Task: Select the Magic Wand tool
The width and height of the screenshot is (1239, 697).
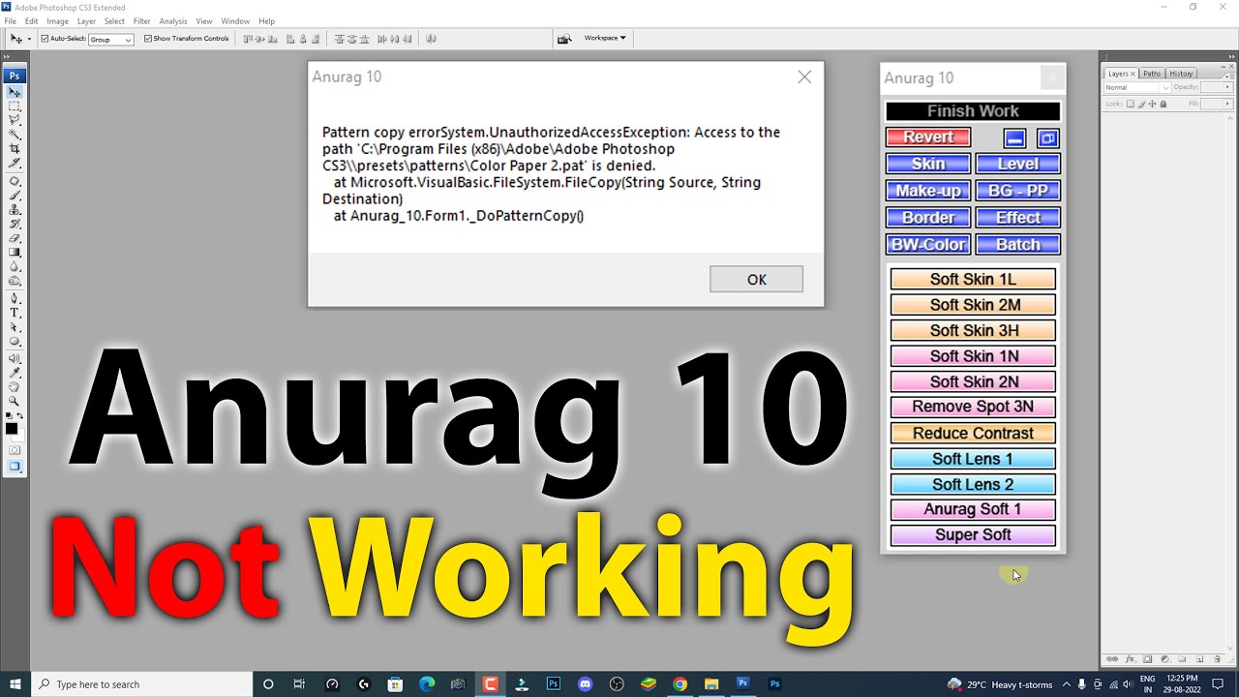Action: (15, 135)
